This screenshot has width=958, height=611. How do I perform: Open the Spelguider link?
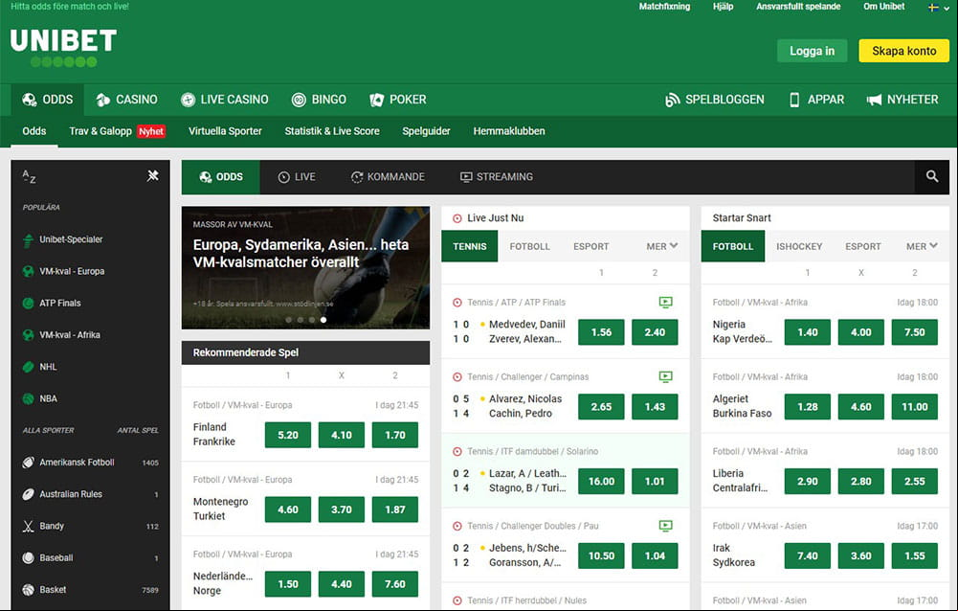tap(426, 131)
